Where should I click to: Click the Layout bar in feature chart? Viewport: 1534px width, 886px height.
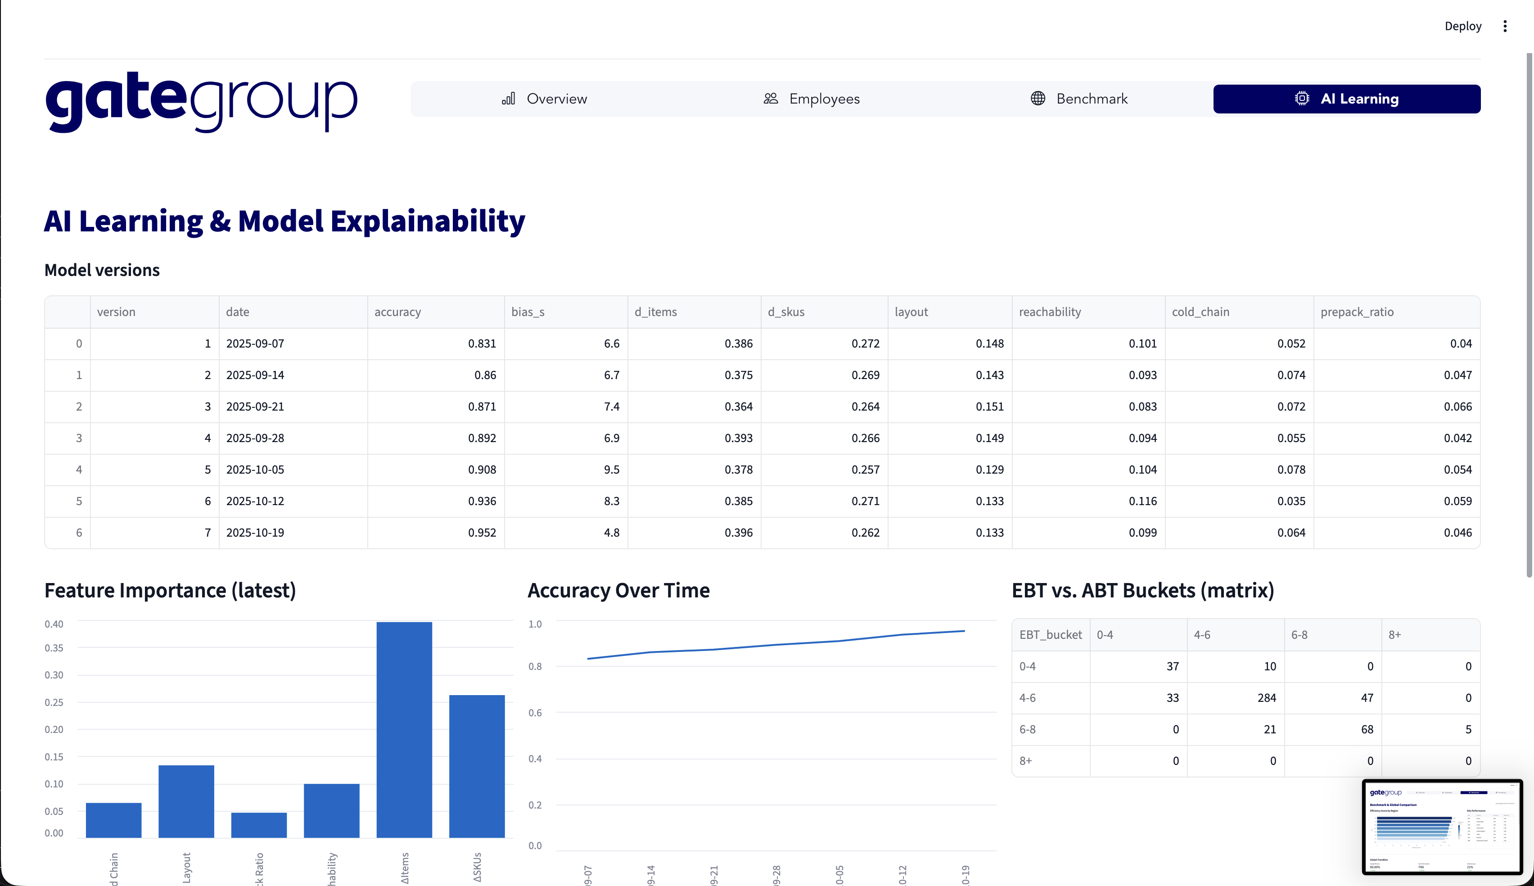click(186, 801)
